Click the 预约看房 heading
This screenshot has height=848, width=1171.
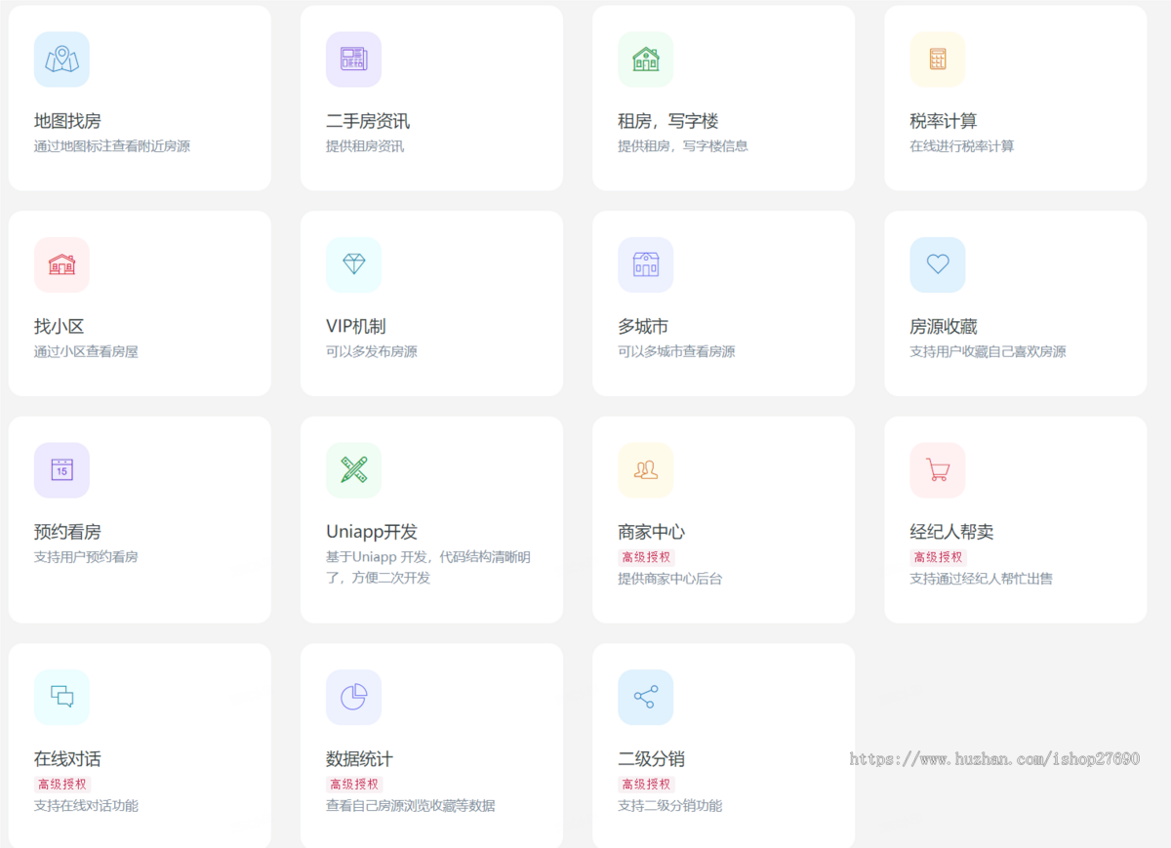pyautogui.click(x=67, y=532)
